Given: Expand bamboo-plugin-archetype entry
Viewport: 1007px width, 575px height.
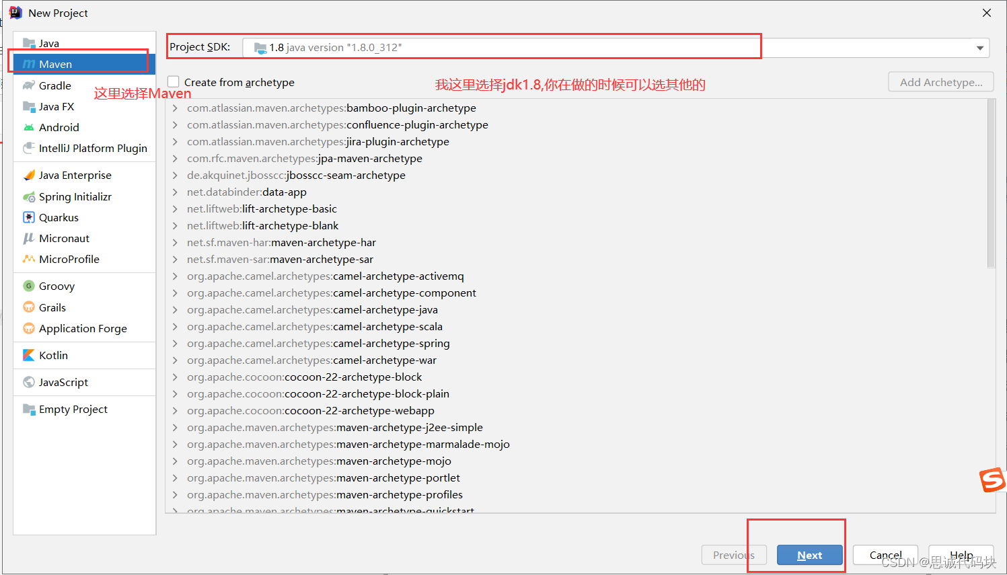Looking at the screenshot, I should [x=175, y=108].
